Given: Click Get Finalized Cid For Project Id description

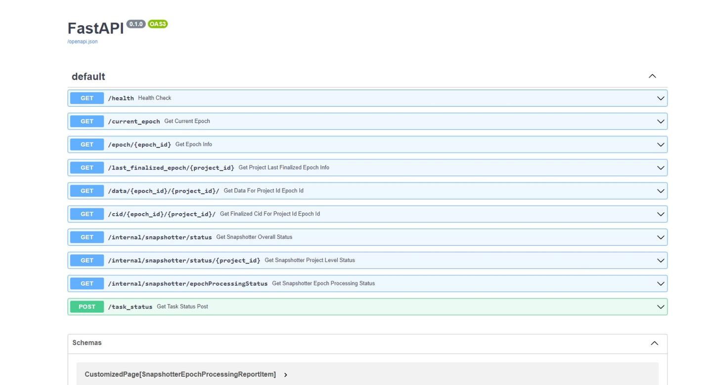Looking at the screenshot, I should pos(270,214).
